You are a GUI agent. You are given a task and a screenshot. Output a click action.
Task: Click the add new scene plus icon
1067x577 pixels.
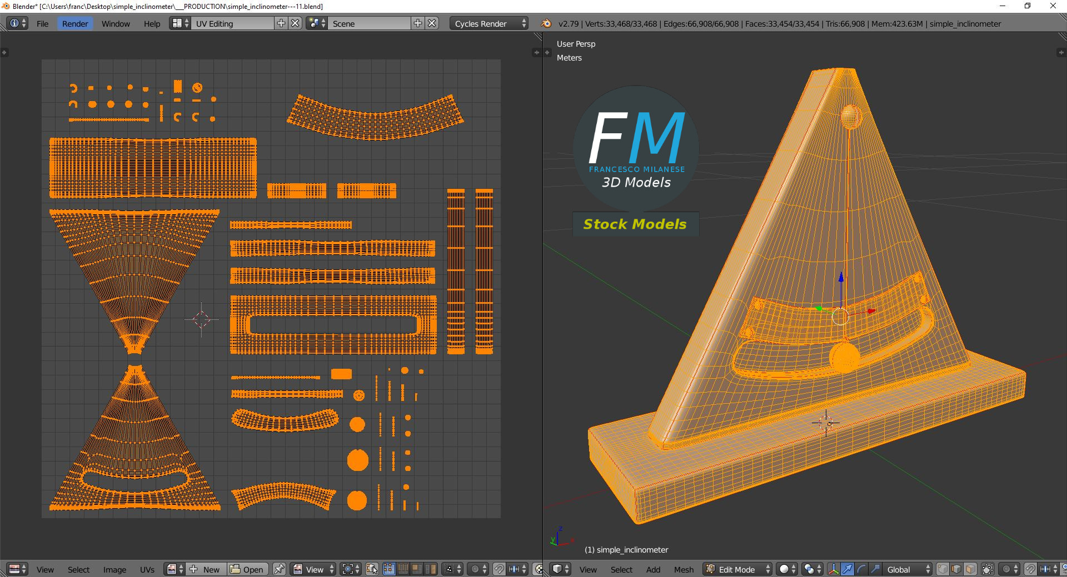[418, 23]
